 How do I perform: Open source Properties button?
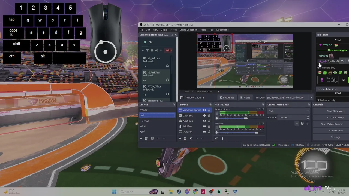coord(227,97)
